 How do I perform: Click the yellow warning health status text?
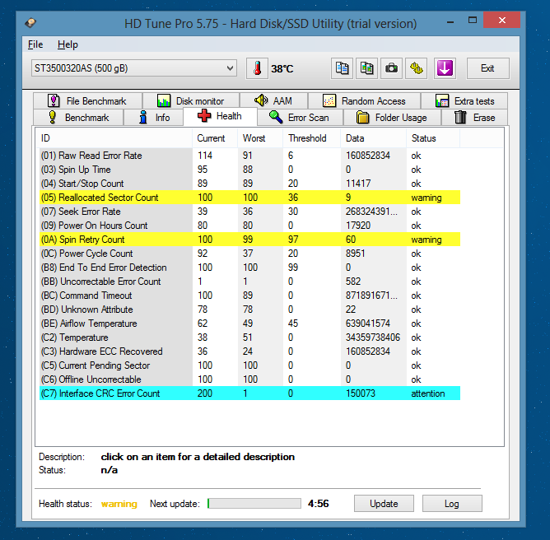119,504
